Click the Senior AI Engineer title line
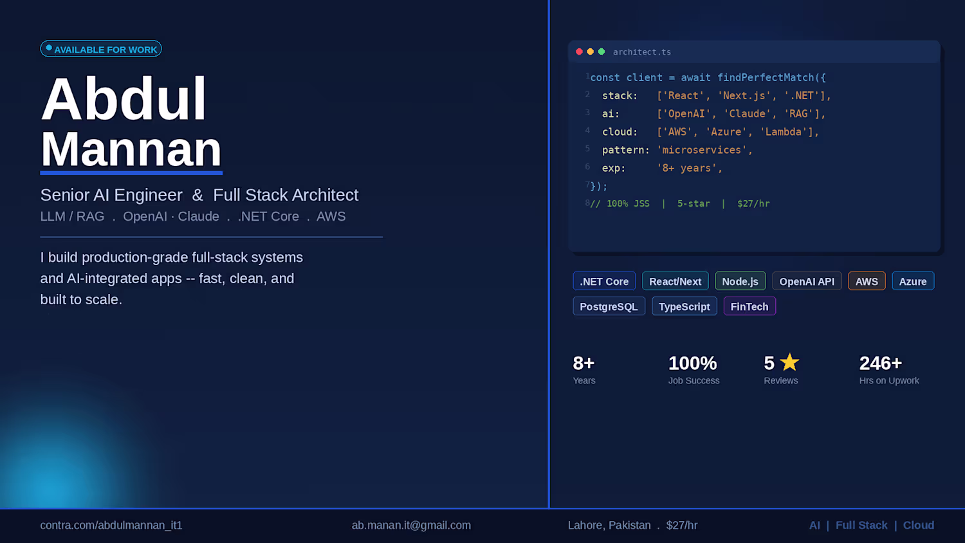Screen dimensions: 965x543 pos(199,195)
